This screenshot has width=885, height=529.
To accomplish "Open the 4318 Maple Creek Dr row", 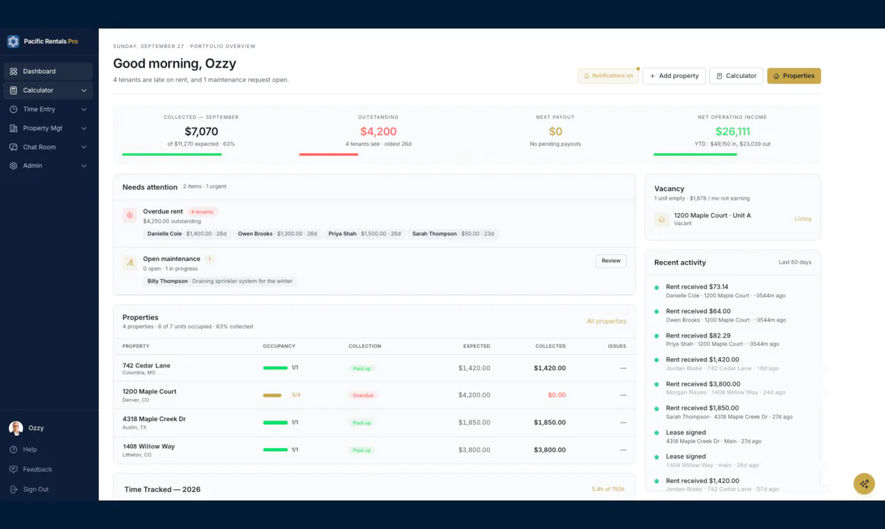I will pyautogui.click(x=374, y=423).
